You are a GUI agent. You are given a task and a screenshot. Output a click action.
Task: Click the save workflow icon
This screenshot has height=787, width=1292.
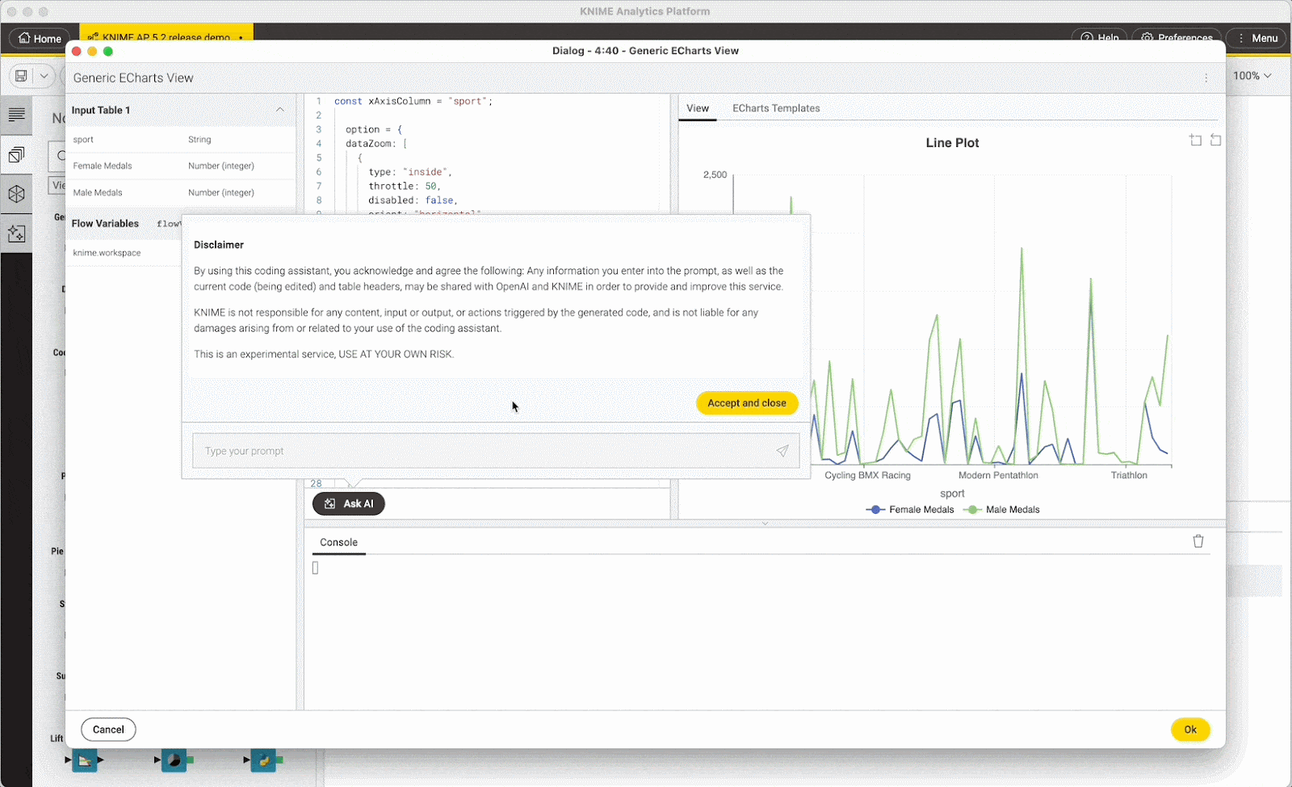[x=22, y=76]
